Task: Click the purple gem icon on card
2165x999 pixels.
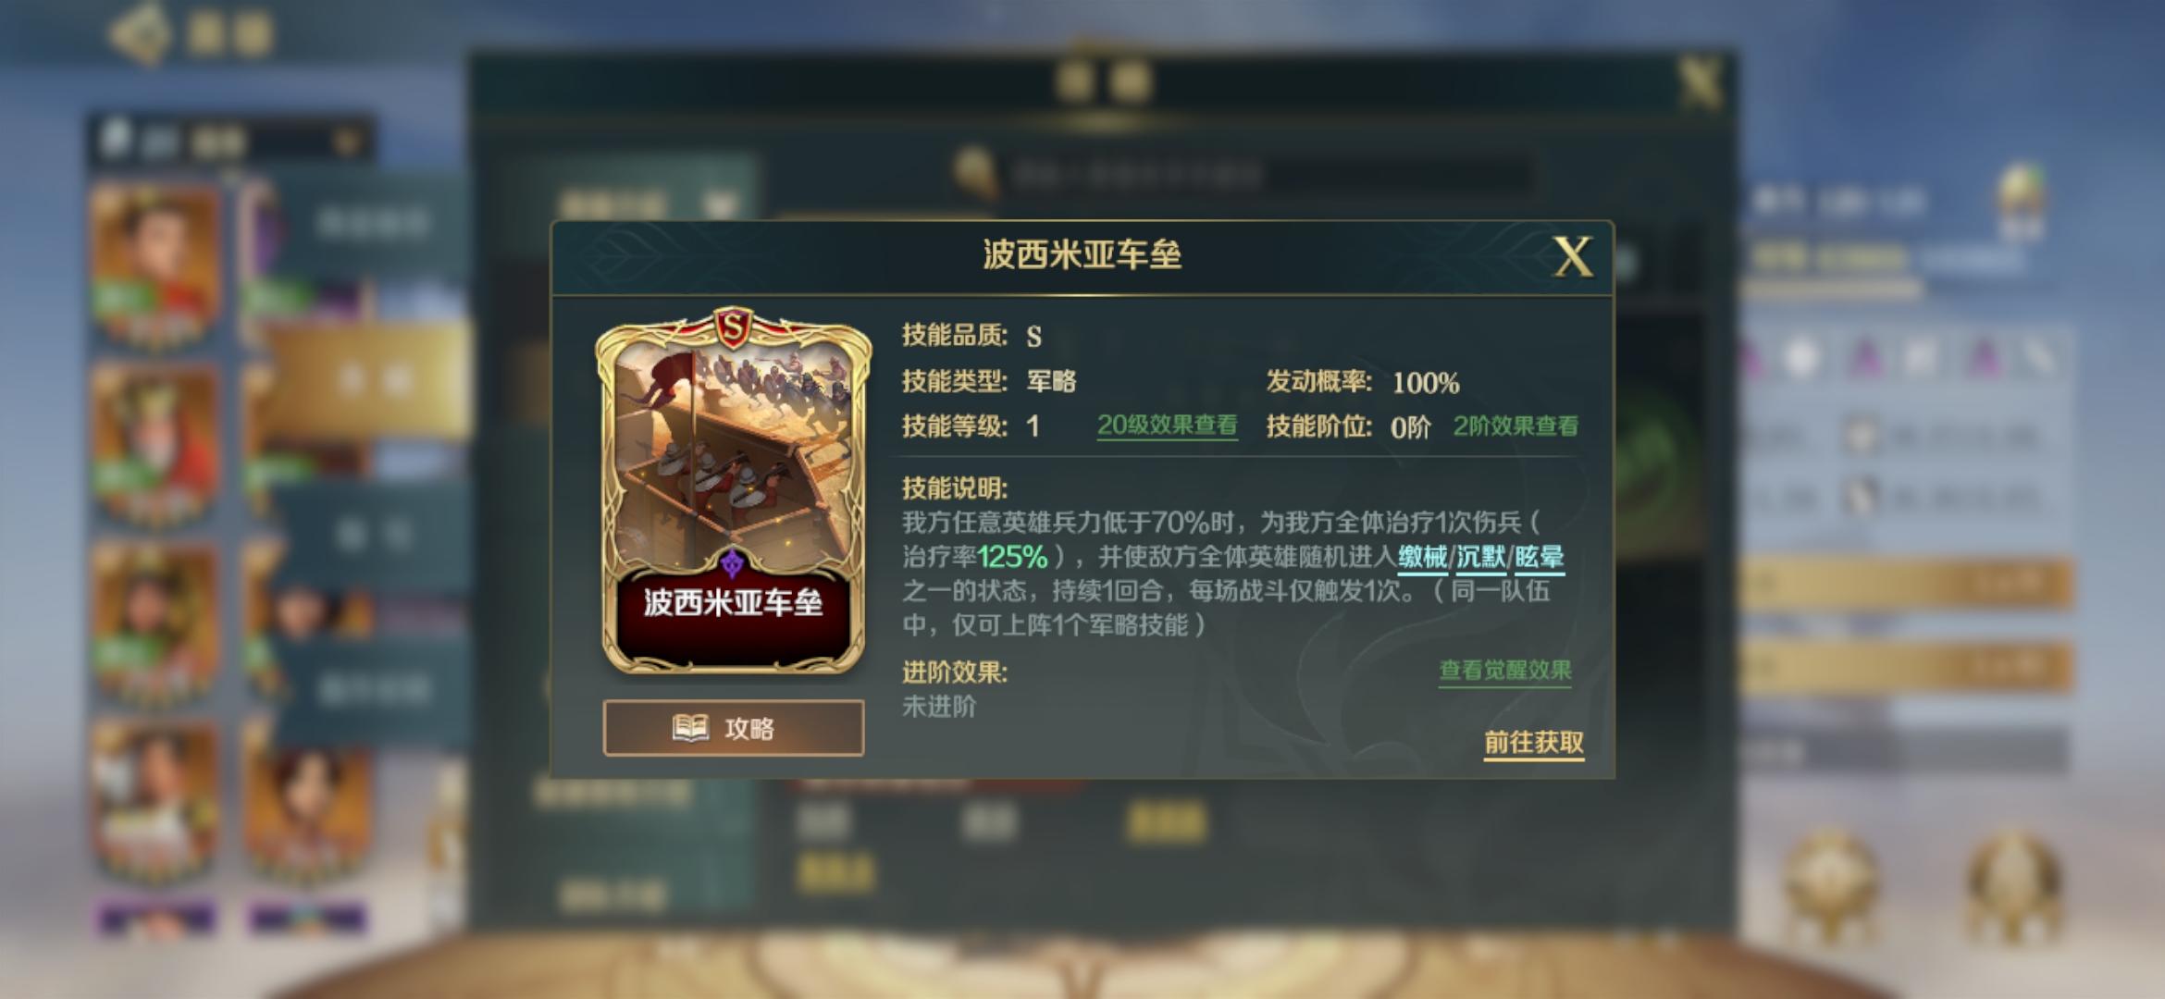Action: pyautogui.click(x=732, y=561)
